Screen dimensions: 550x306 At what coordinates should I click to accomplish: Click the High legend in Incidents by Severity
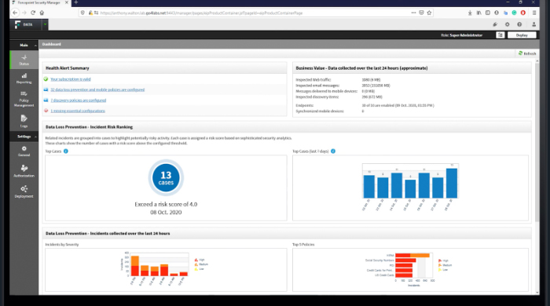[200, 260]
